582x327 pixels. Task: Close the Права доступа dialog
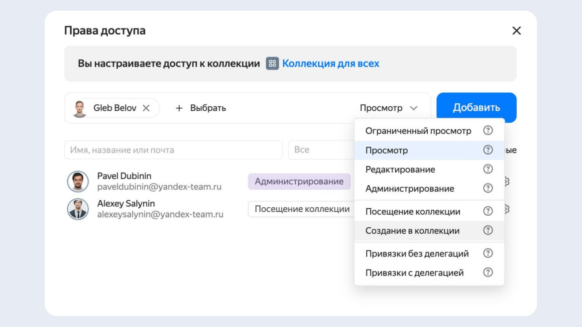tap(516, 31)
